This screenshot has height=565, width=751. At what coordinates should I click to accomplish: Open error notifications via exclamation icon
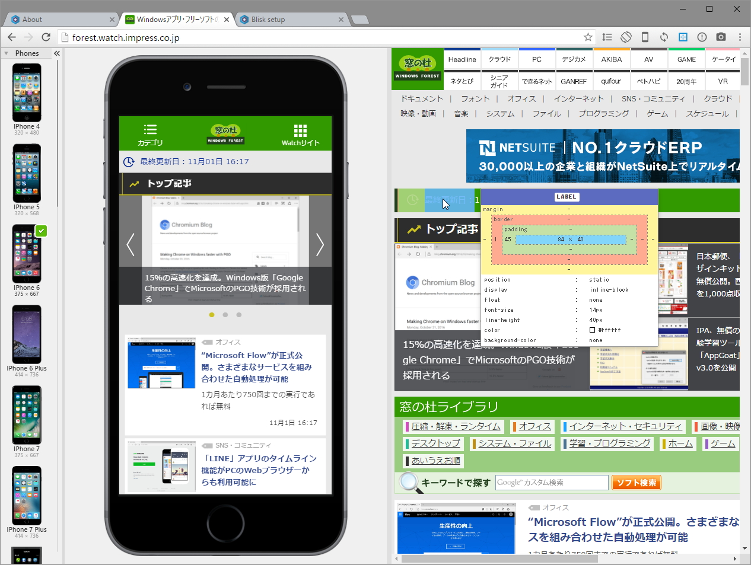point(702,37)
